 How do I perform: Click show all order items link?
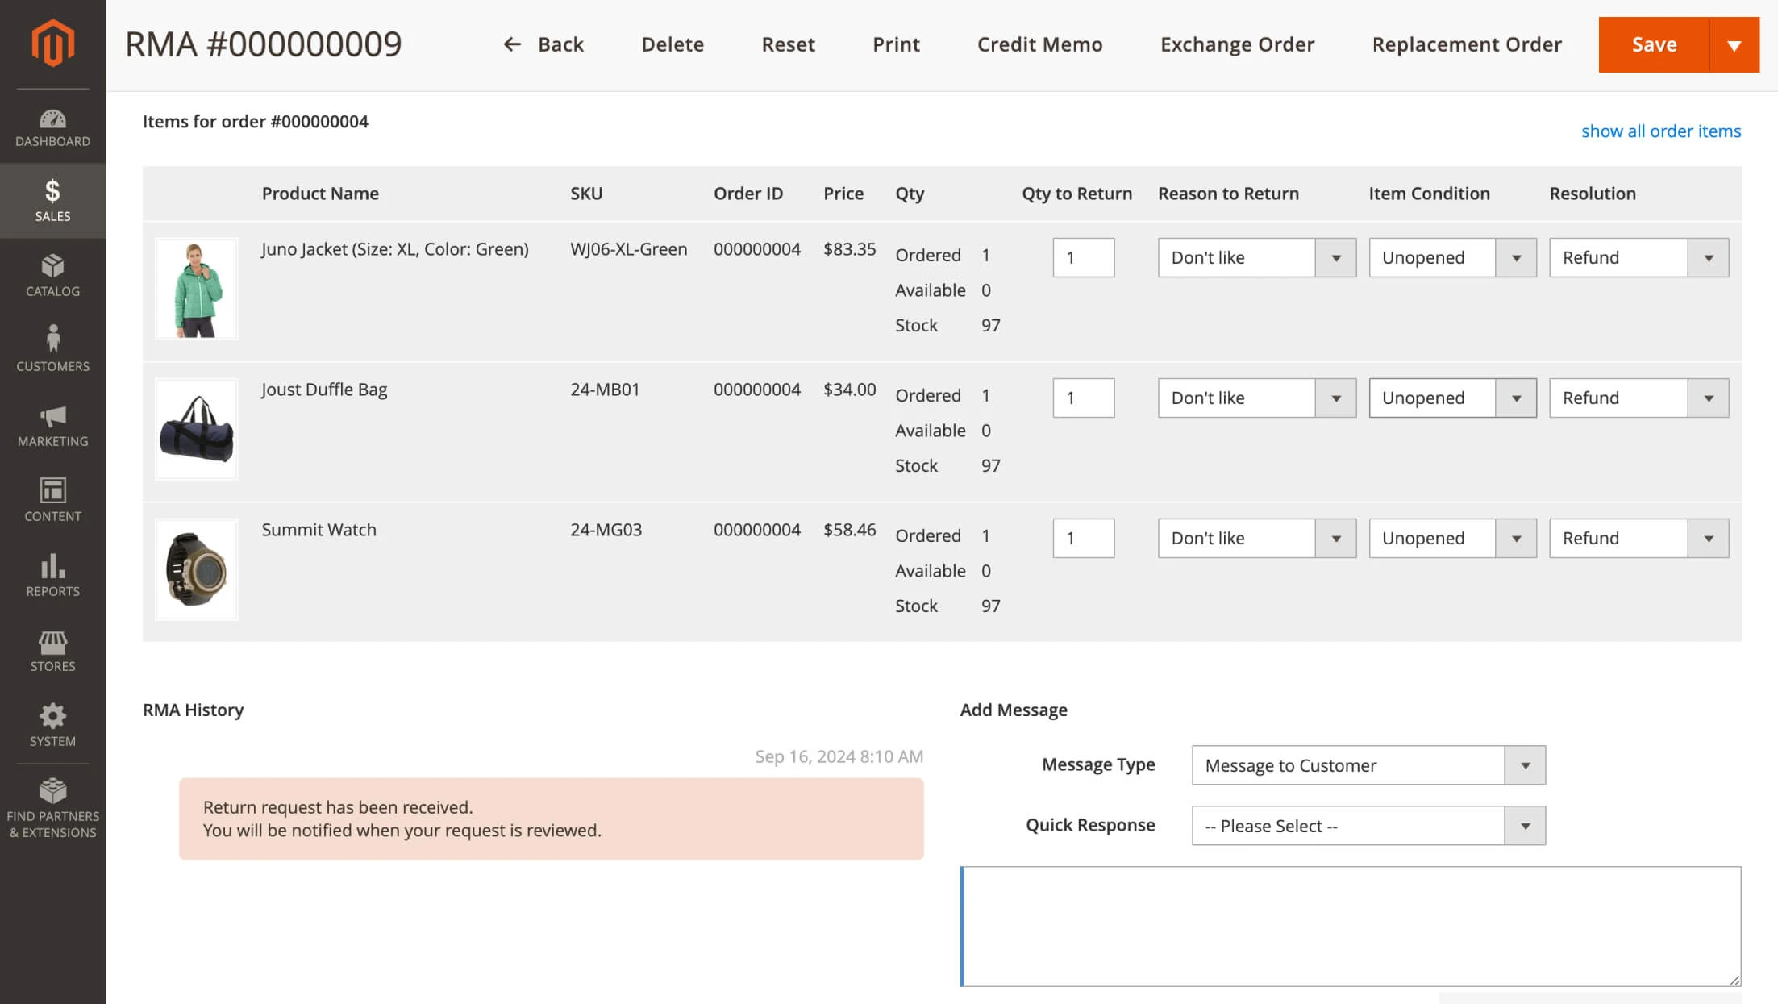pos(1661,131)
